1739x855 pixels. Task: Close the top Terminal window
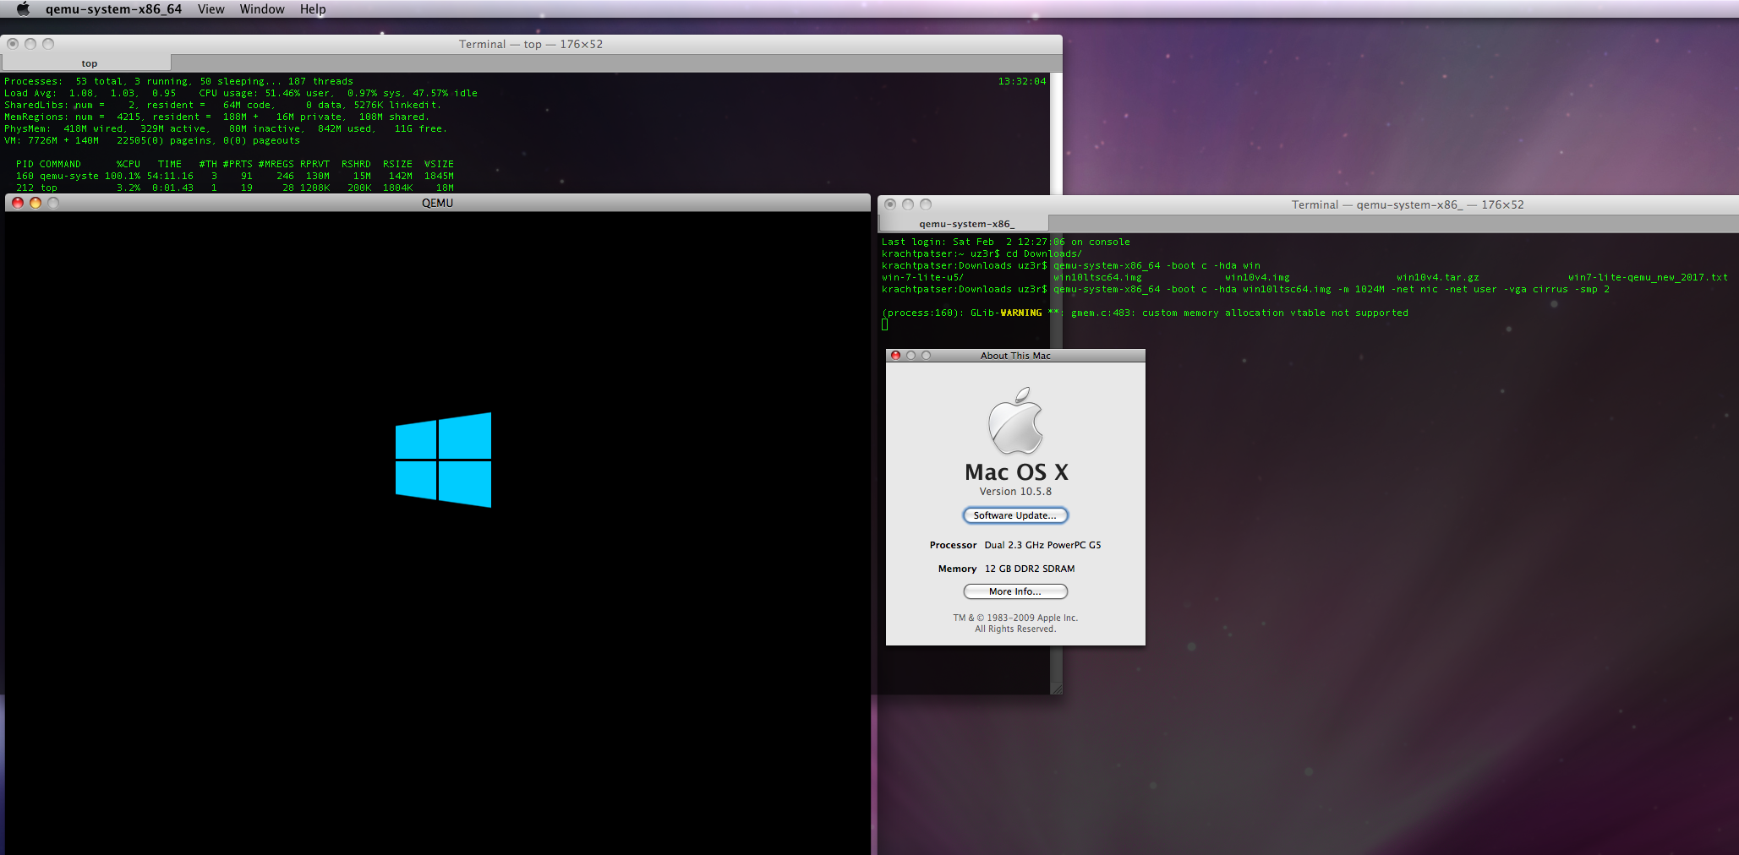click(x=13, y=44)
